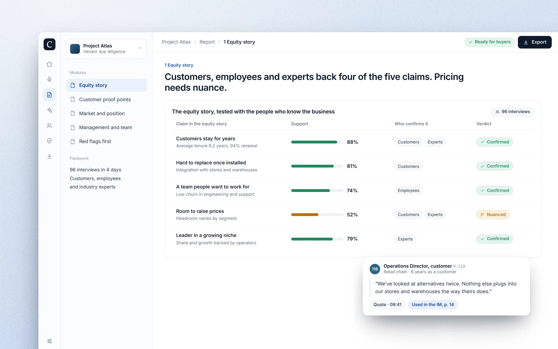Click the Nuanced verdict badge
558x349 pixels.
(493, 215)
